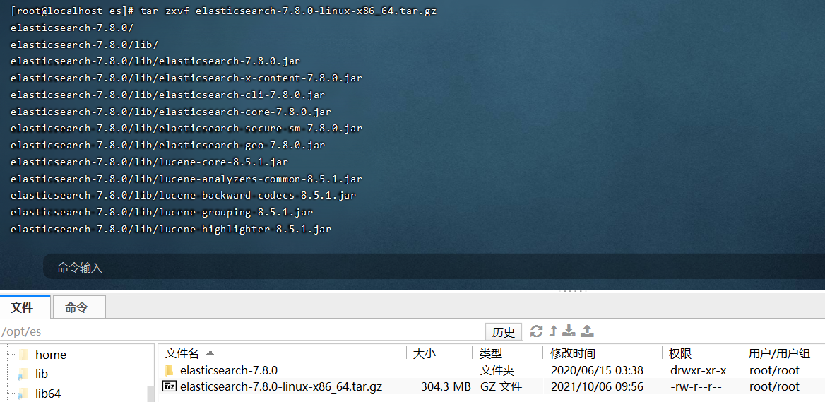825x402 pixels.
Task: Click the GZ 文件 type cell
Action: click(x=501, y=386)
